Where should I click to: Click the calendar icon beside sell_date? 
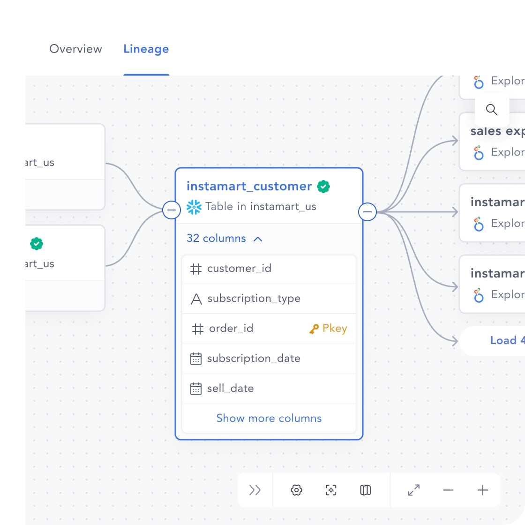point(196,389)
